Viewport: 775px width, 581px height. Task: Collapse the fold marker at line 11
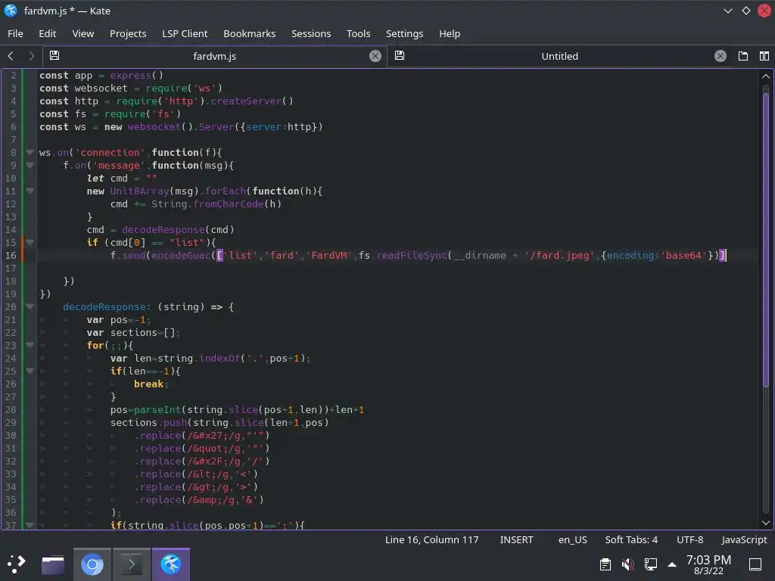click(30, 191)
